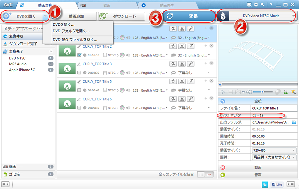The image size is (299, 189).
Task: Click CURLY_TOP Title 6 thumbnail
Action: (x=67, y=104)
